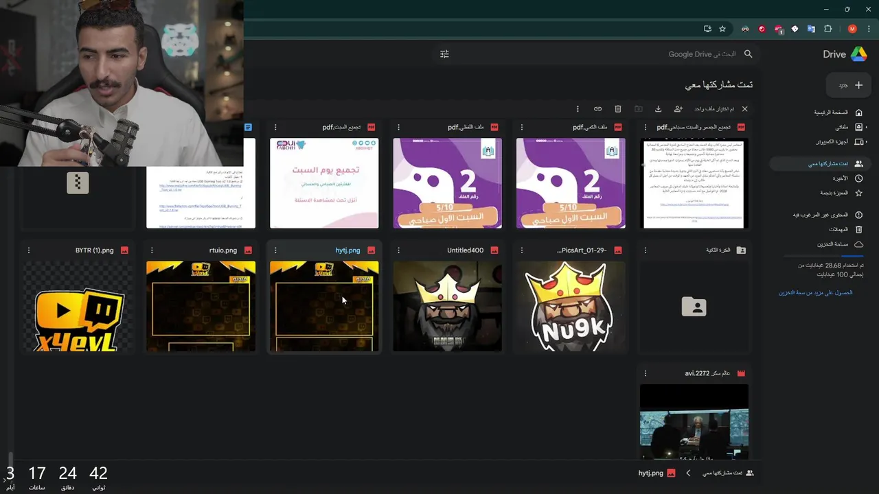The height and width of the screenshot is (494, 879).
Task: Select the تجميع السبت.pdf thumbnail
Action: pyautogui.click(x=324, y=183)
